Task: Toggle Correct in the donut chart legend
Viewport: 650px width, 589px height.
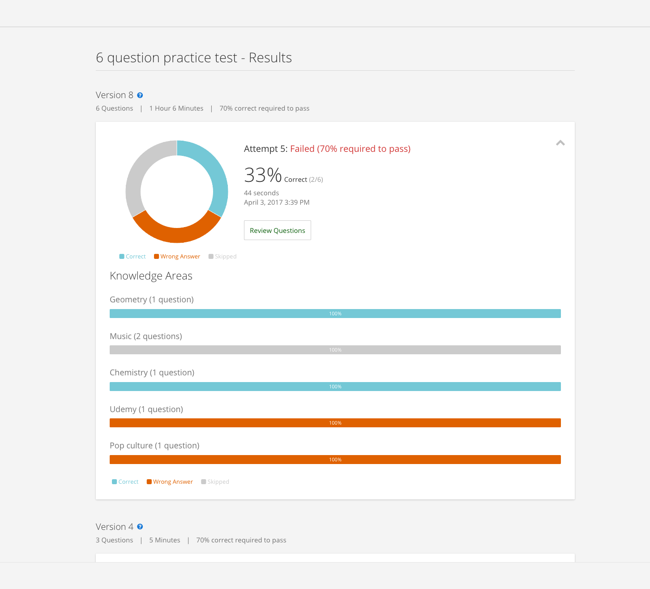Action: click(x=133, y=257)
